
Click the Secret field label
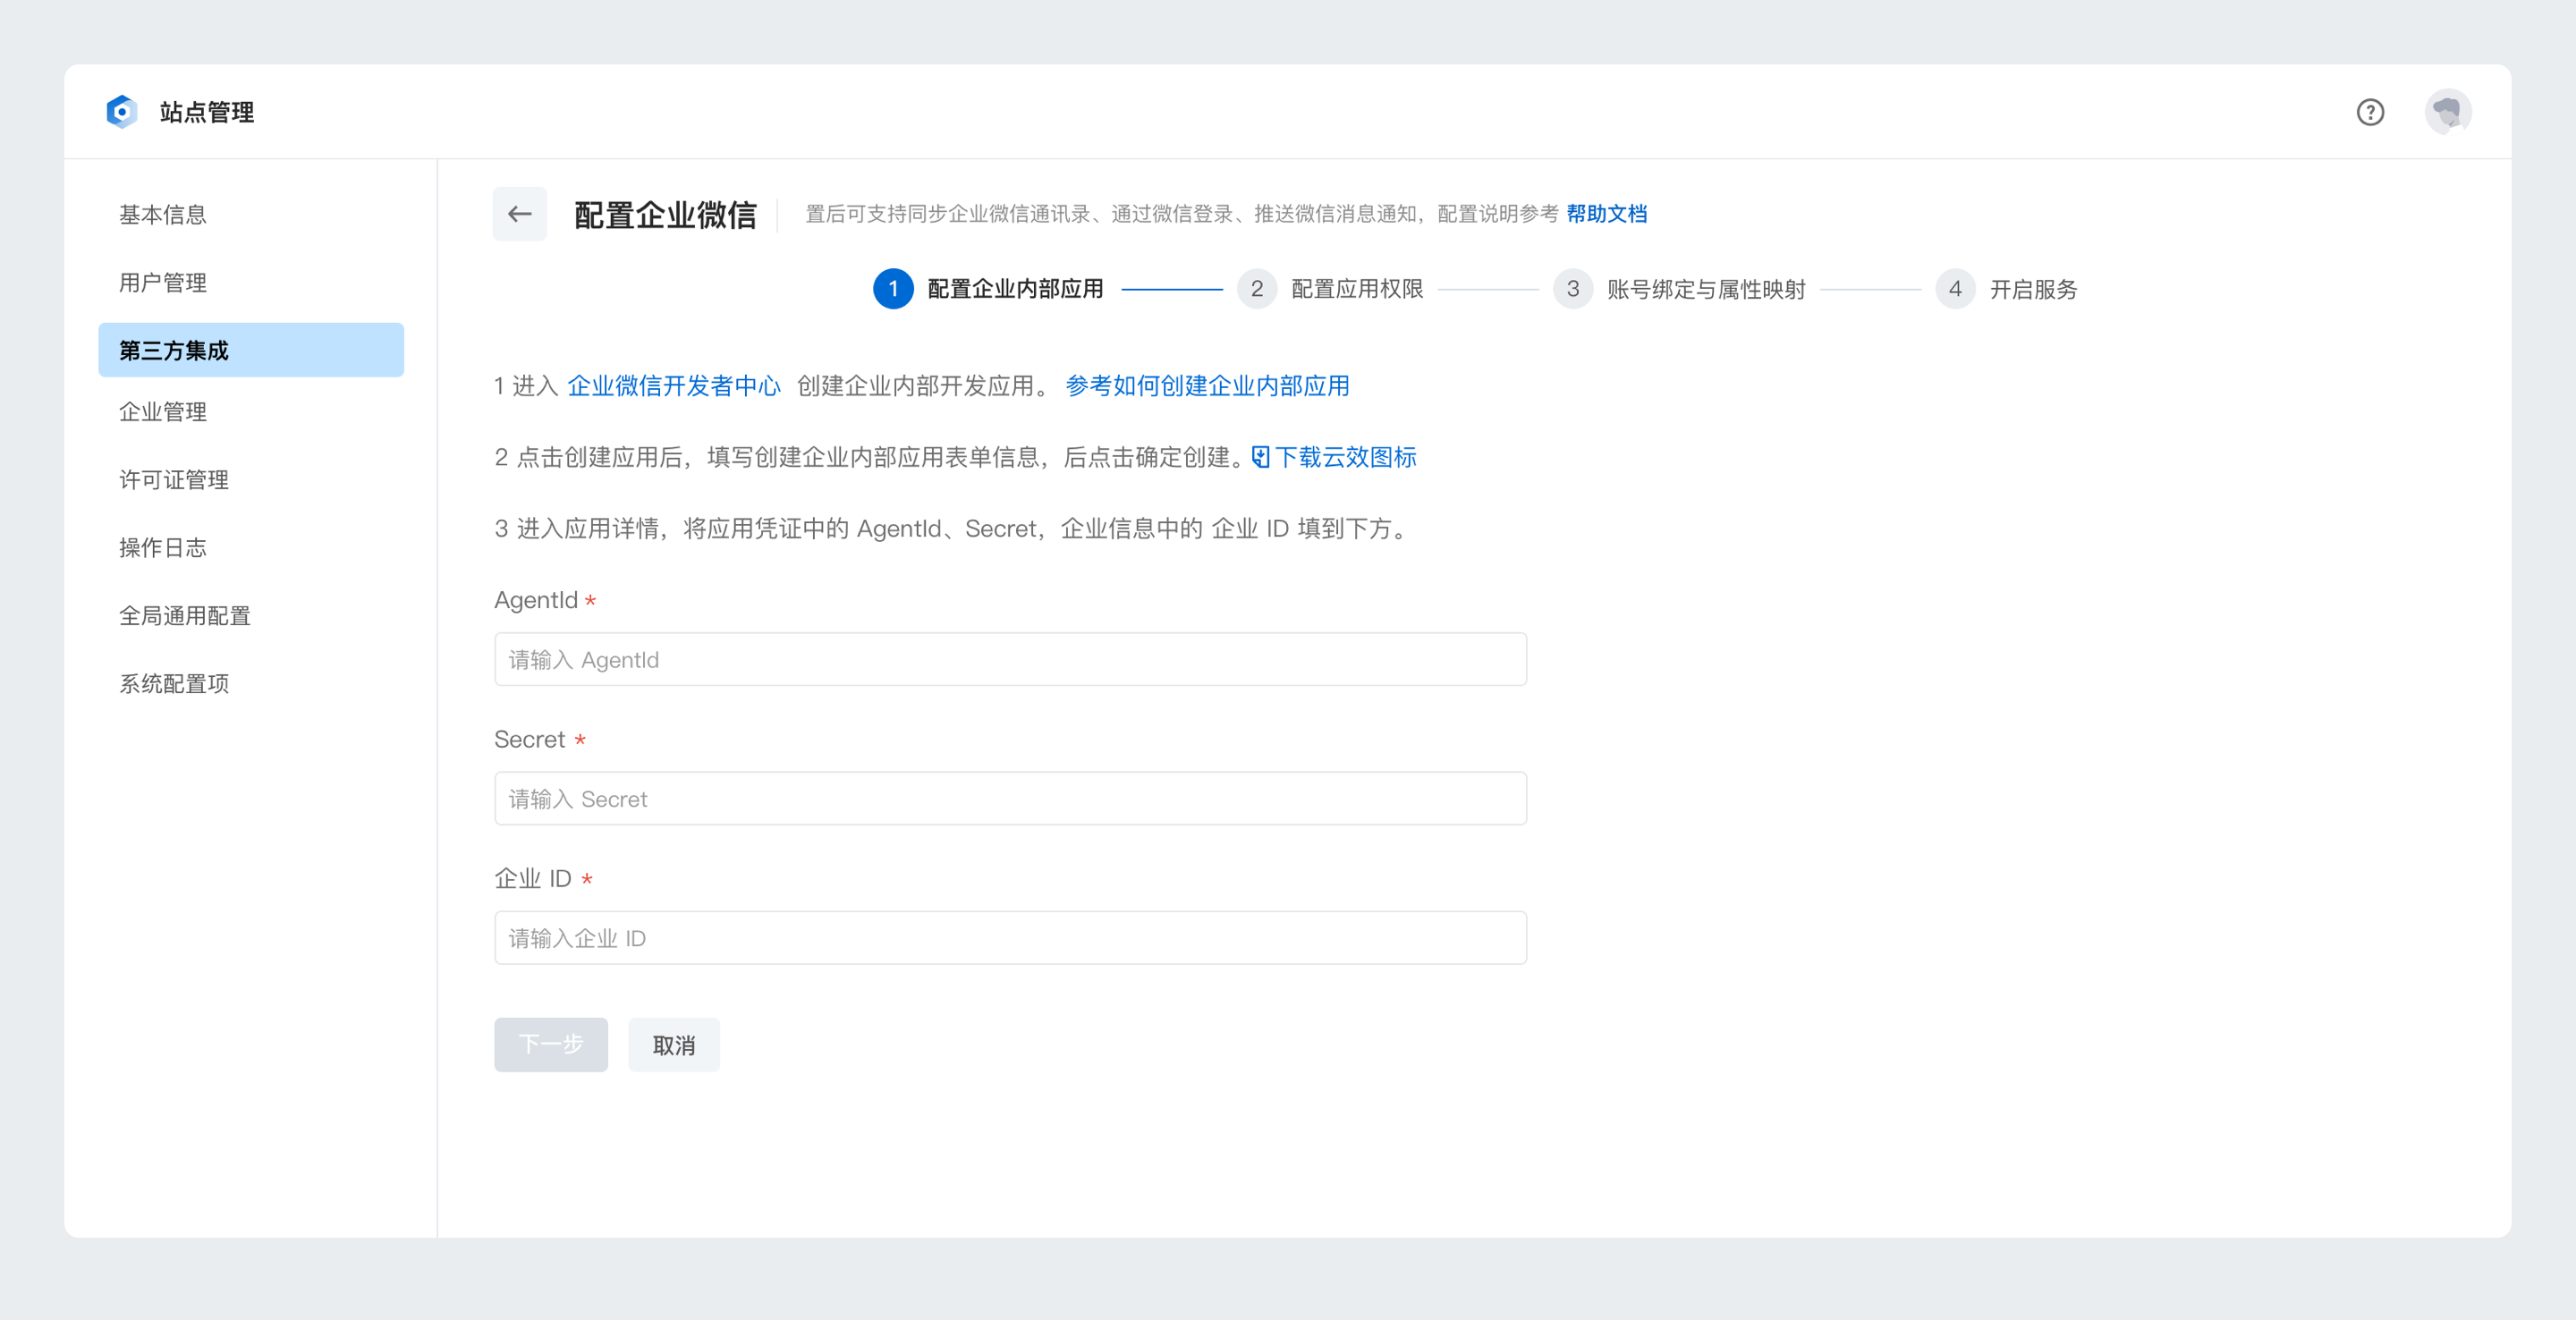[529, 740]
